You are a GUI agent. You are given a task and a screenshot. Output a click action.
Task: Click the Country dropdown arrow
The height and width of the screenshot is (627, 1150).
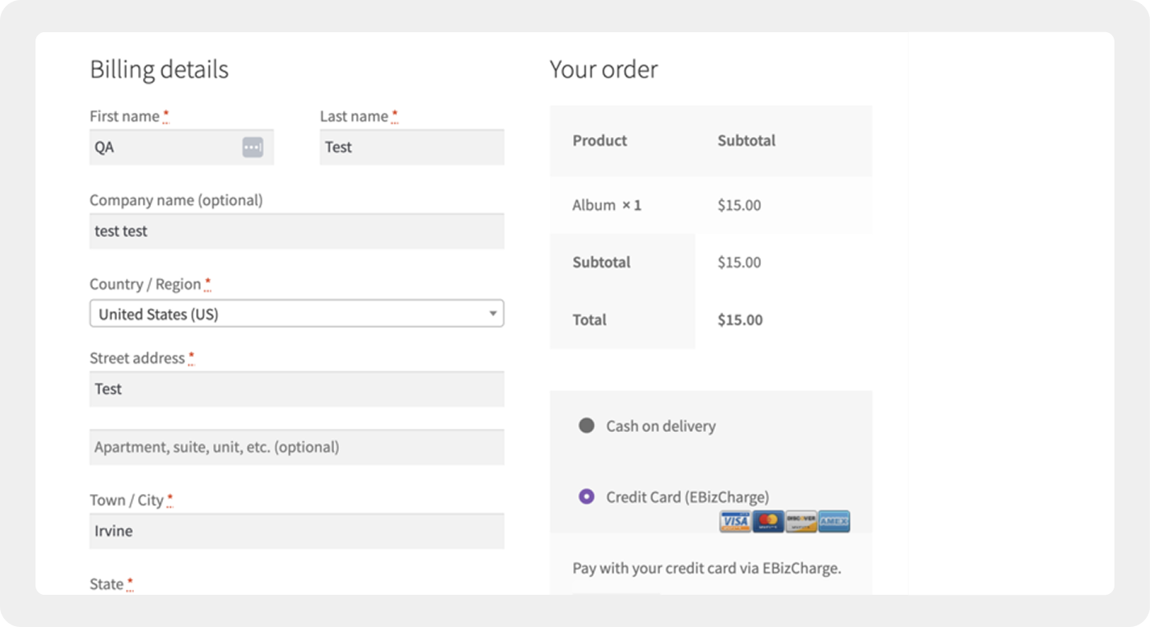(x=492, y=313)
